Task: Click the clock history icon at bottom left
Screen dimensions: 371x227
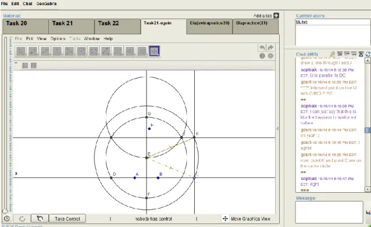Action: pos(7,218)
